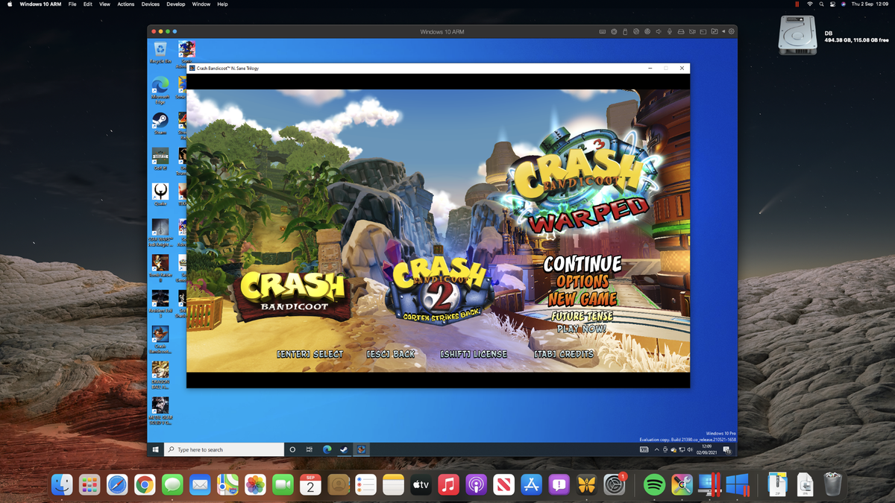Show hidden icons in Windows tray
This screenshot has height=503, width=895.
pos(657,450)
